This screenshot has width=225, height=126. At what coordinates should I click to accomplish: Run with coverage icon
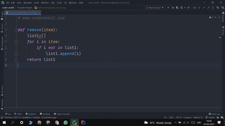[x=177, y=8]
